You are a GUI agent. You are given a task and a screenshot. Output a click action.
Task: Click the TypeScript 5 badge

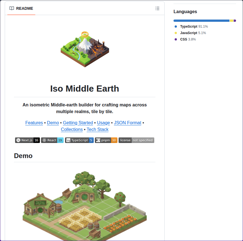[x=79, y=140]
